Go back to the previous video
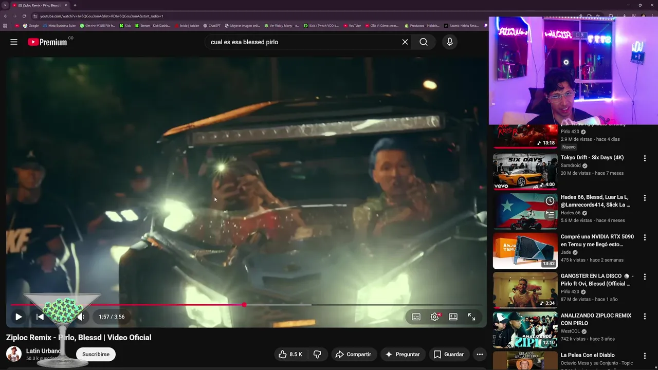658x370 pixels. click(40, 317)
